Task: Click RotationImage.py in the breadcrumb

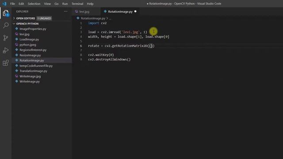Action: [x=93, y=18]
